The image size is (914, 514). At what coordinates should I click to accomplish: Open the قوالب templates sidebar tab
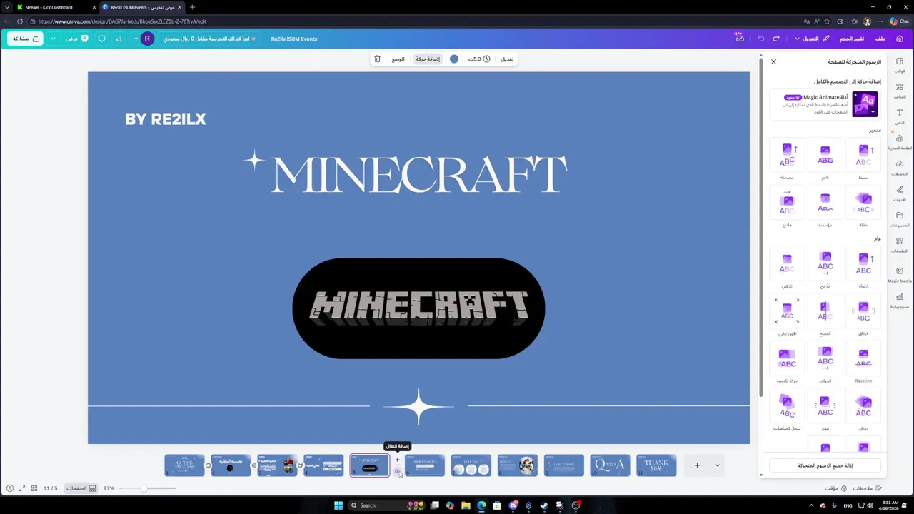900,65
